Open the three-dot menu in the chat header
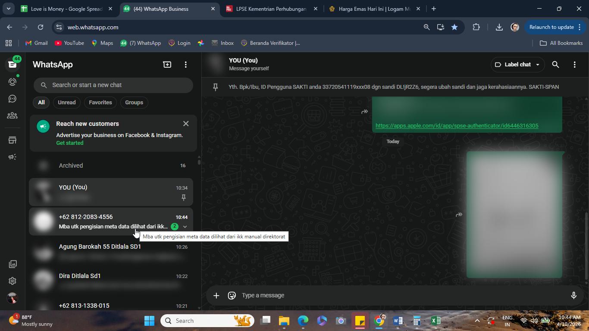589x331 pixels. [x=574, y=65]
